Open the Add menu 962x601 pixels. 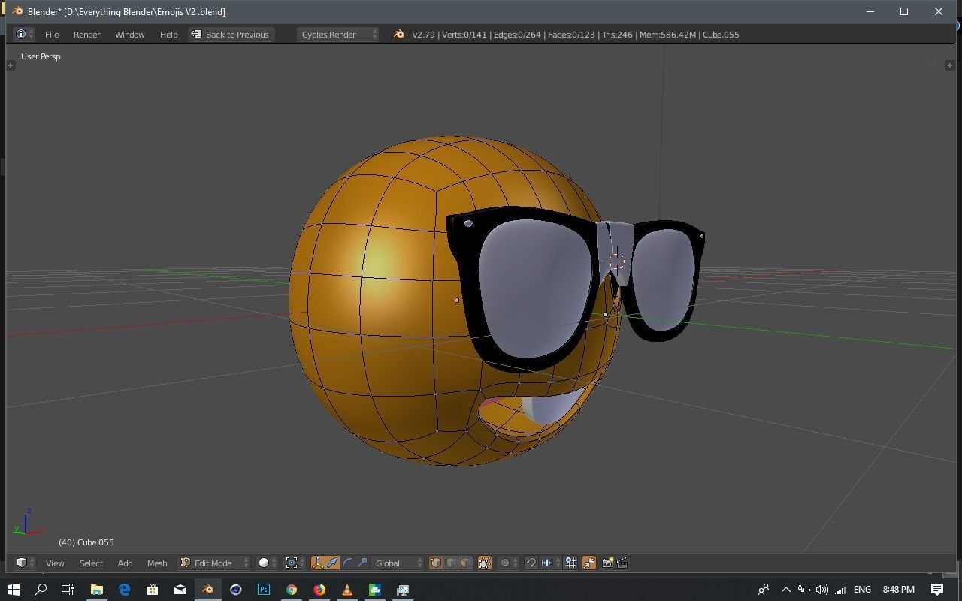125,563
